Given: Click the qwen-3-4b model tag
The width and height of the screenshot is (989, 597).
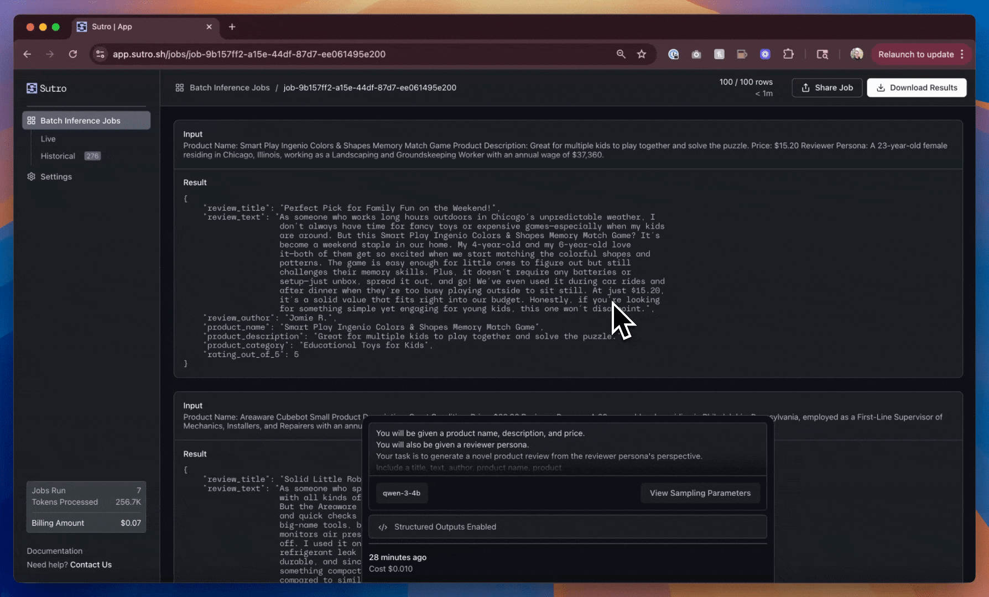Looking at the screenshot, I should [x=402, y=493].
